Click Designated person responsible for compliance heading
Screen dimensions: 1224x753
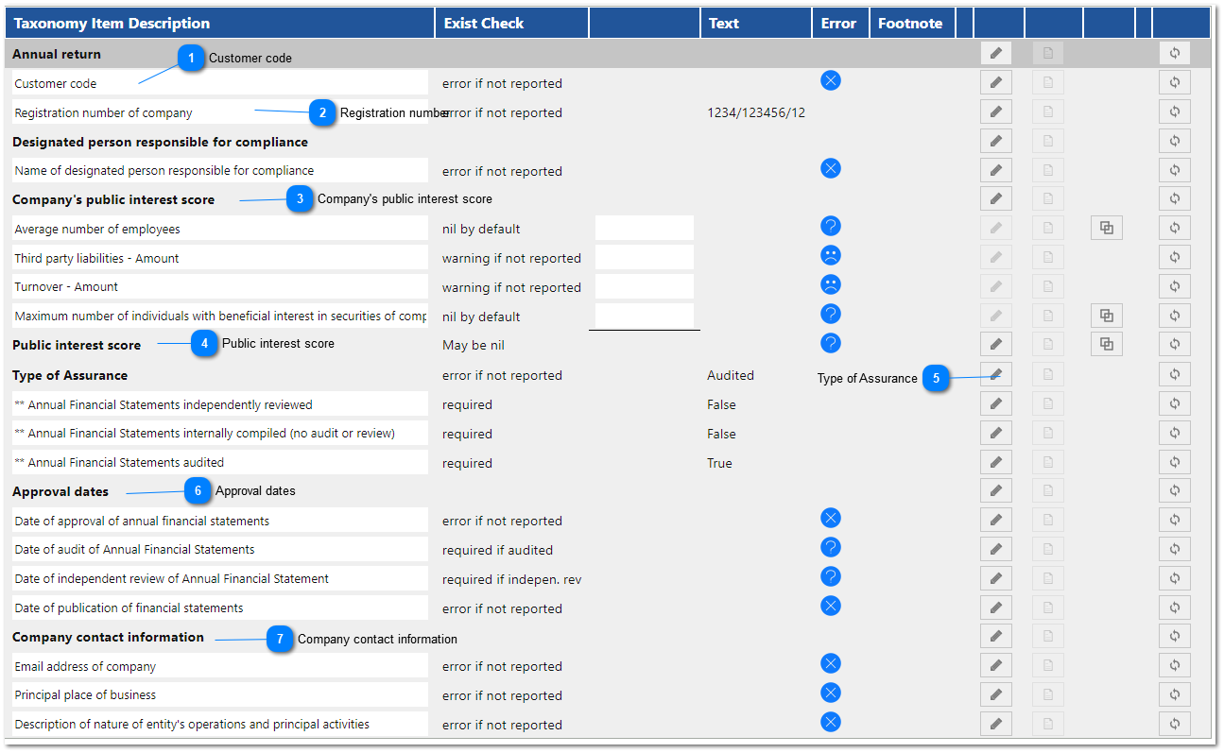(x=160, y=142)
